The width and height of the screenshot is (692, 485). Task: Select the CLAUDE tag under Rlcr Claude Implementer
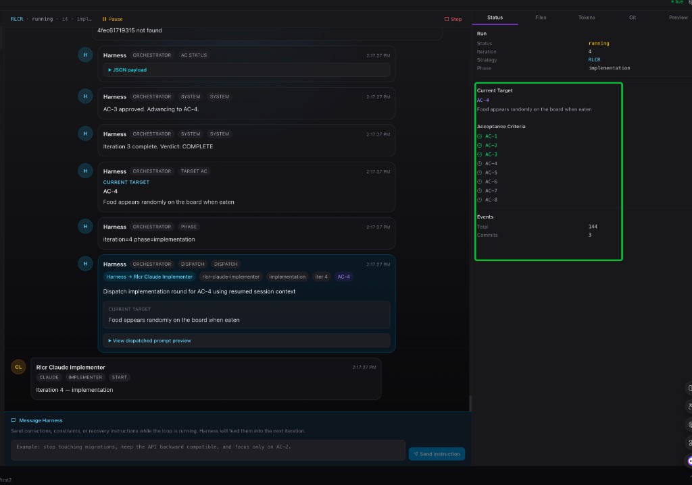[49, 378]
